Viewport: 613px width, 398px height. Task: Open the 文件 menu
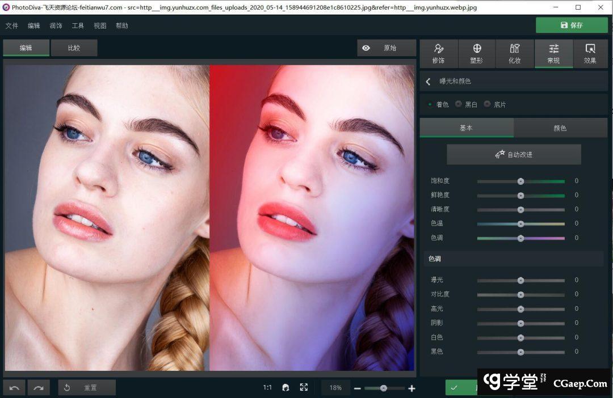11,26
